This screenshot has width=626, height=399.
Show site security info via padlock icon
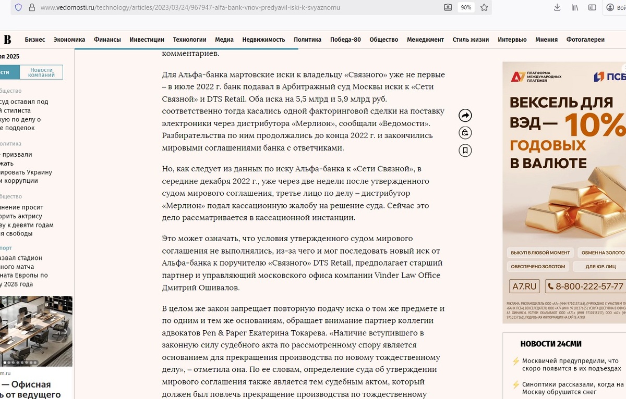coord(32,7)
